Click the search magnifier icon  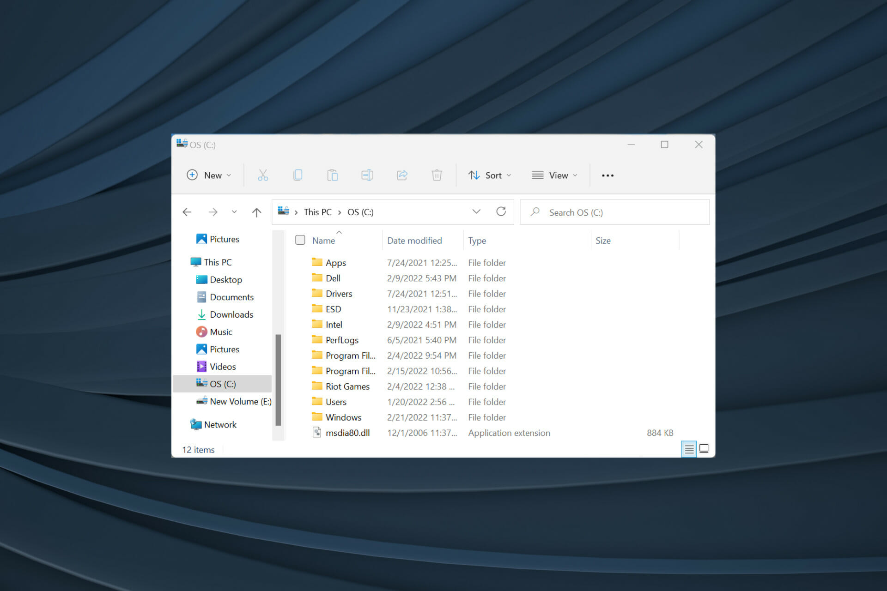[535, 212]
